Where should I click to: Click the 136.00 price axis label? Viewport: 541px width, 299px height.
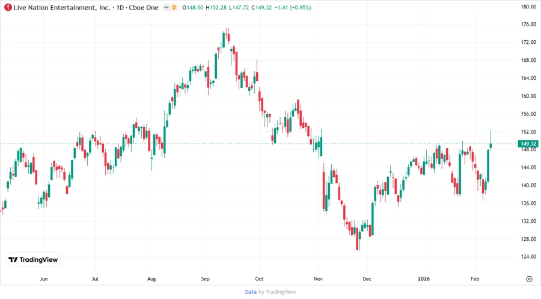528,204
